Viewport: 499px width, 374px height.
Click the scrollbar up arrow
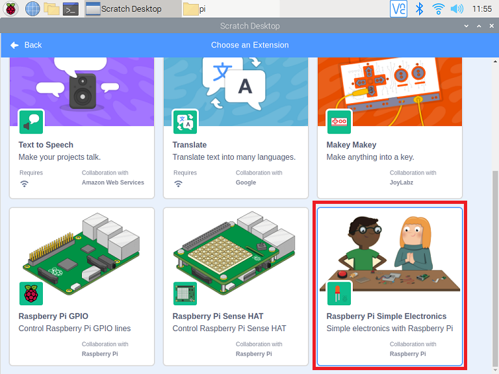[x=495, y=61]
